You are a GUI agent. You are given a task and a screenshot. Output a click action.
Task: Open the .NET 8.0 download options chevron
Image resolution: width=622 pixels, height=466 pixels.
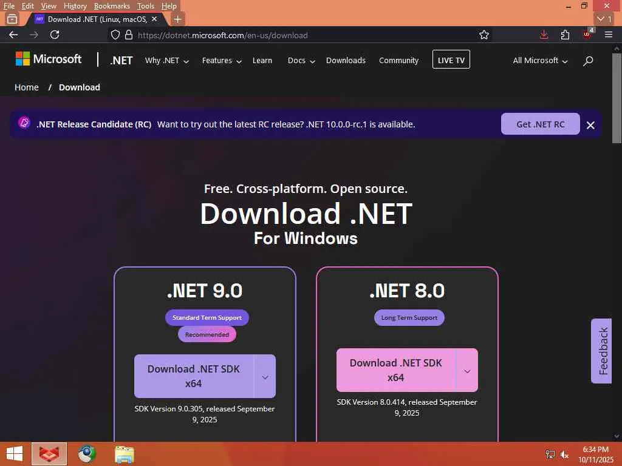click(x=467, y=371)
